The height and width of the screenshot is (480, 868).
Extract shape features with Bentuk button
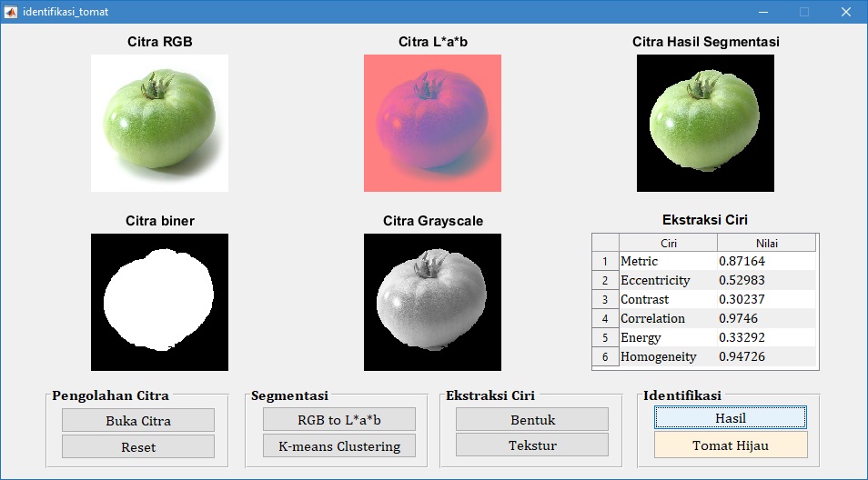pyautogui.click(x=532, y=419)
